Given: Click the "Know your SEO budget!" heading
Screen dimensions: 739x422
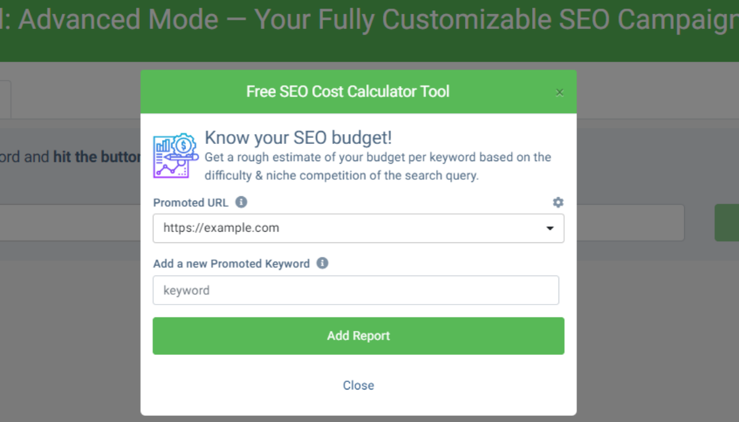Looking at the screenshot, I should 298,137.
